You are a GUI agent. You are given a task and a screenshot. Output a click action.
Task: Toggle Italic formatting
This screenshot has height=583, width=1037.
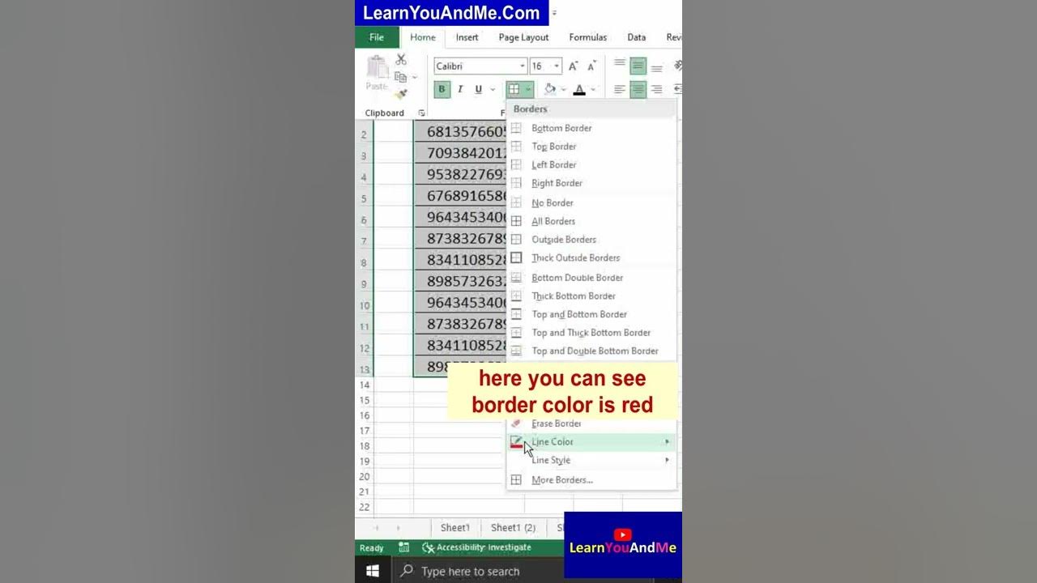[460, 89]
